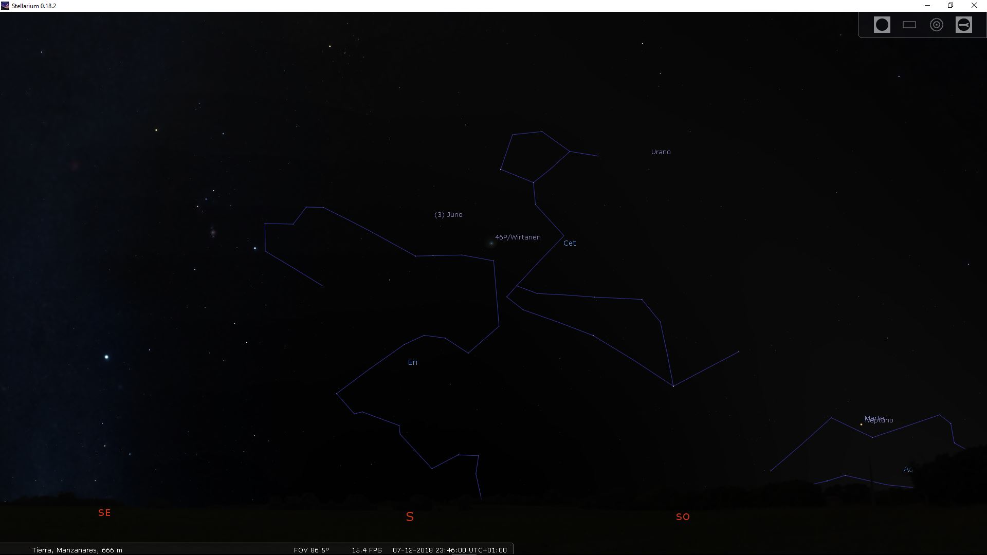Image resolution: width=987 pixels, height=555 pixels.
Task: Click the S cardinal point marker
Action: point(410,517)
